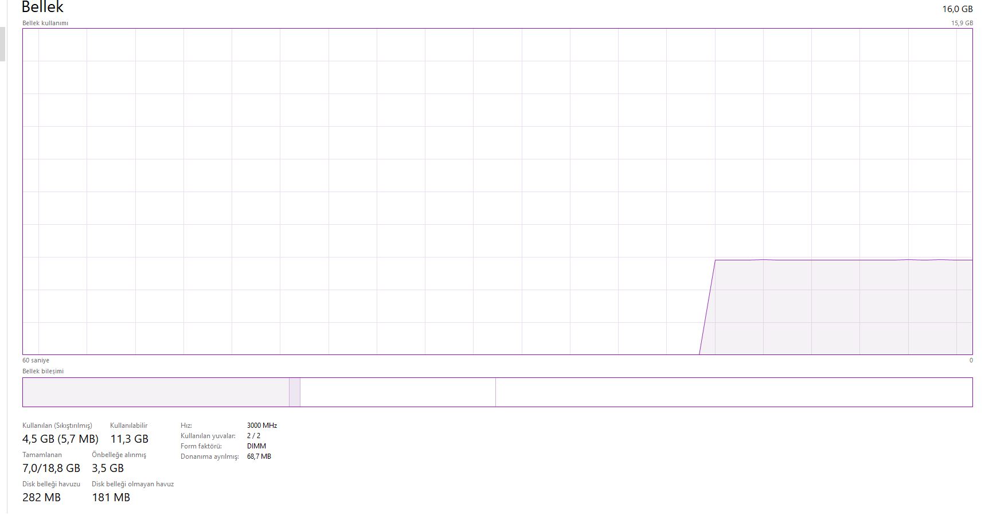Click the Donanıma ayrılmış 68,7 MB value
This screenshot has height=519, width=985.
click(259, 456)
